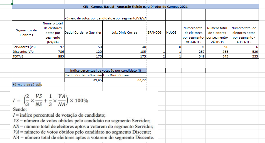265x143 pixels.
Task: Select the 'Índice percentual de votação' header cell
Action: [105, 71]
